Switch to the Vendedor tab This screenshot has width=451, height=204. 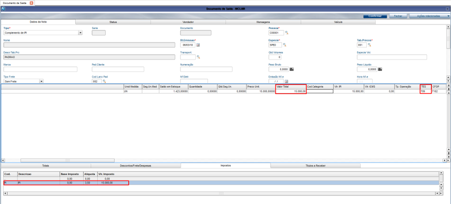point(188,22)
